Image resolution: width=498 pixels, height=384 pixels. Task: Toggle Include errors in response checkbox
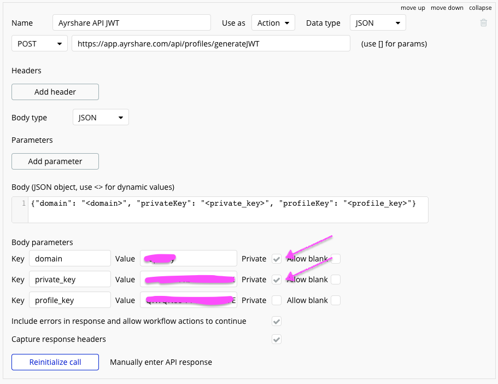point(277,321)
